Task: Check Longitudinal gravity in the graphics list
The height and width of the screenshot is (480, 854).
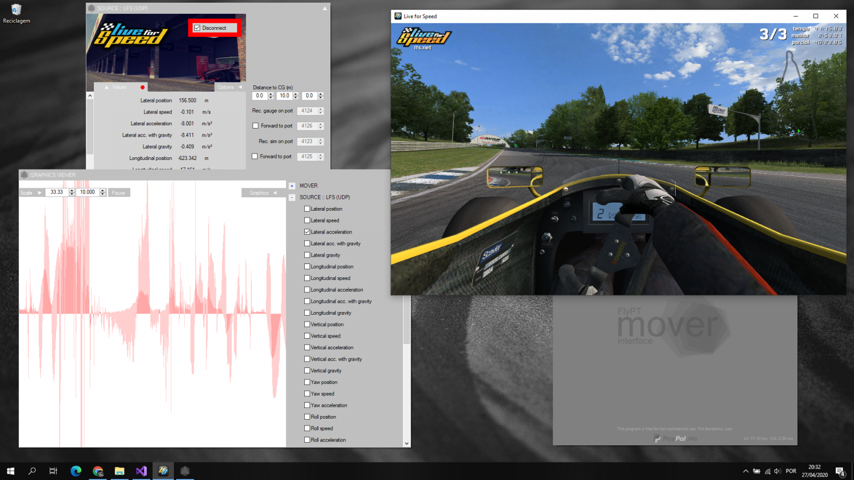Action: (x=307, y=313)
